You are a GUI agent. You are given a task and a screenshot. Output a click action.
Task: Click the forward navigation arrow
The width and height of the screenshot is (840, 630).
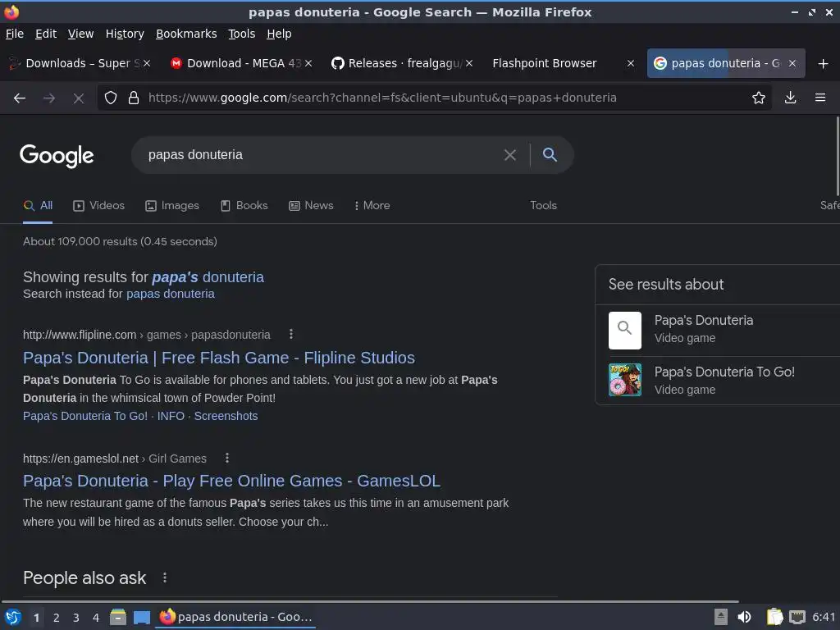(49, 98)
